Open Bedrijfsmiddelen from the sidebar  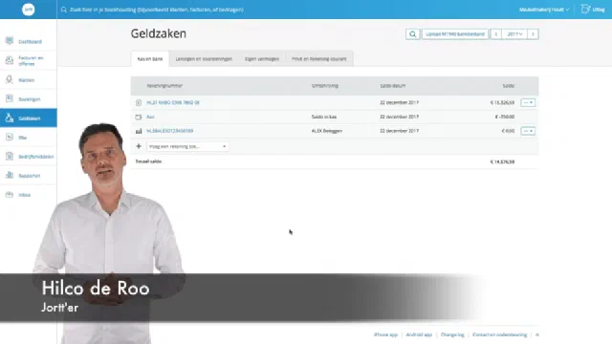pyautogui.click(x=36, y=157)
